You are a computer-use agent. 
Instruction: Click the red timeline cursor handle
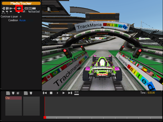pos(45,117)
